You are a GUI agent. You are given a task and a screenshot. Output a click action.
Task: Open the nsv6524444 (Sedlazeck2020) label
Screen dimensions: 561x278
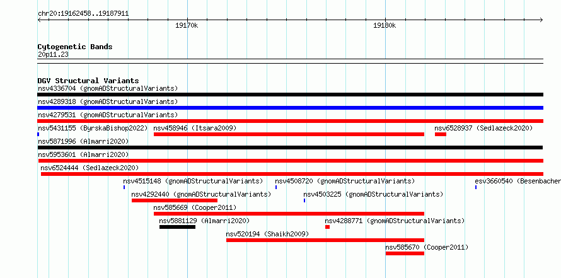tap(90, 168)
